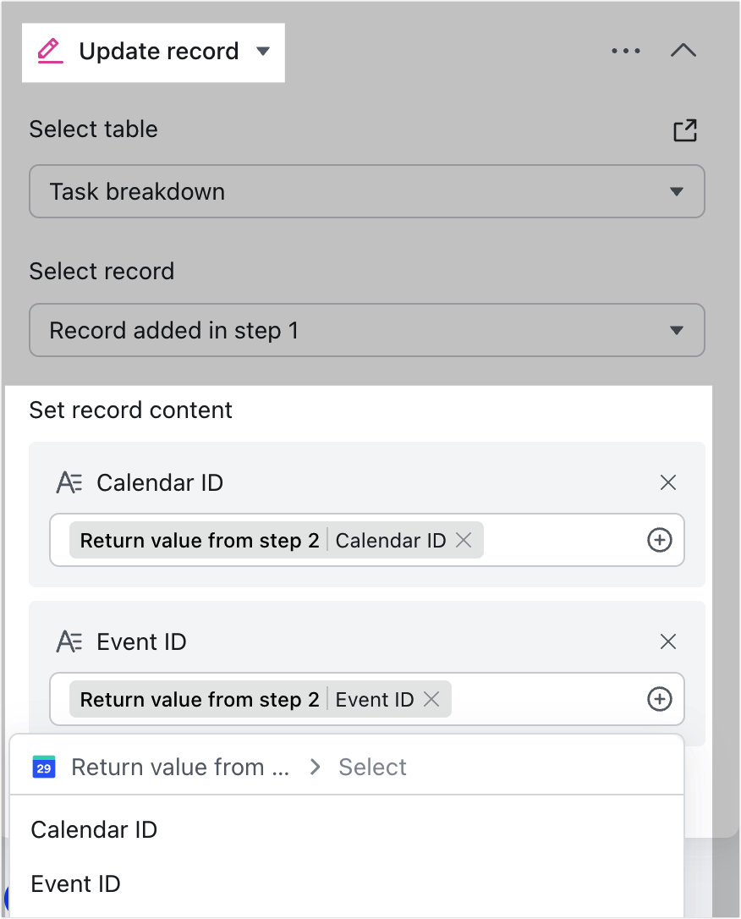
Task: Select Event ID from the value picker list
Action: (75, 883)
